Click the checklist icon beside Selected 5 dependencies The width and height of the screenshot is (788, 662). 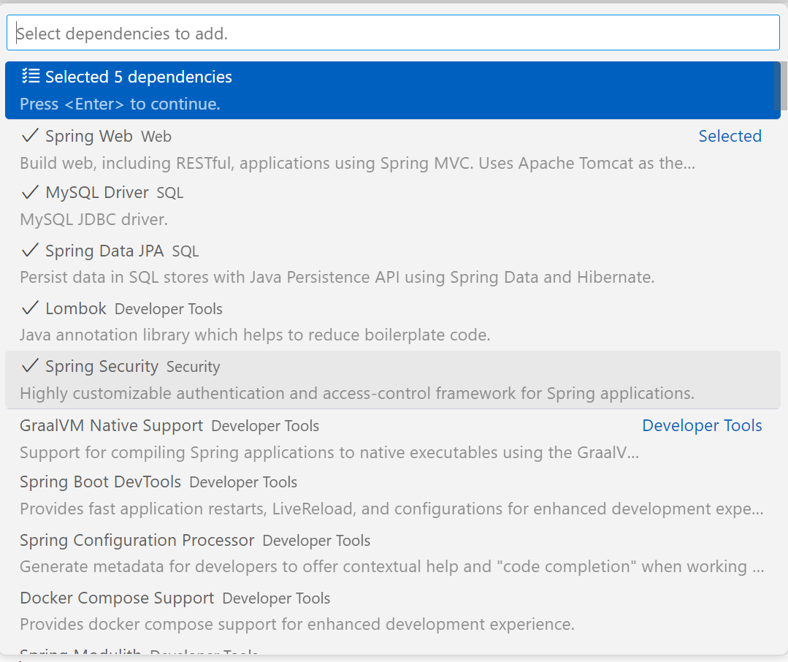30,76
